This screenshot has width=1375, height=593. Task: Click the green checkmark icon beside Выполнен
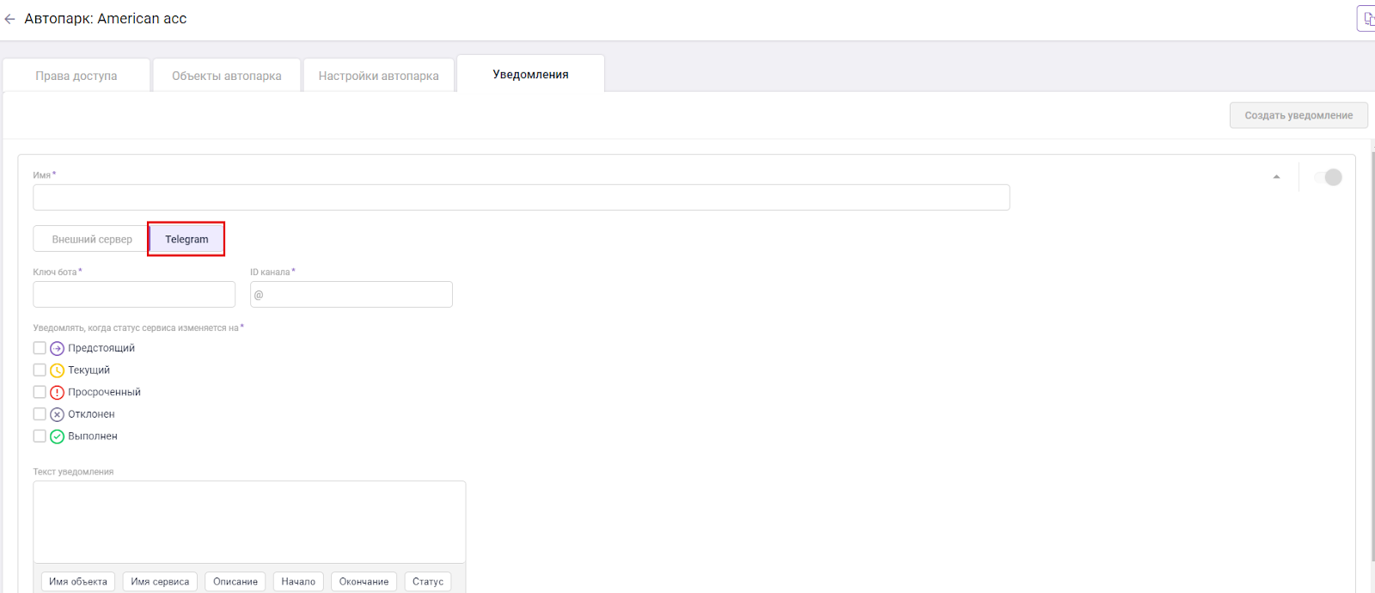tap(57, 437)
